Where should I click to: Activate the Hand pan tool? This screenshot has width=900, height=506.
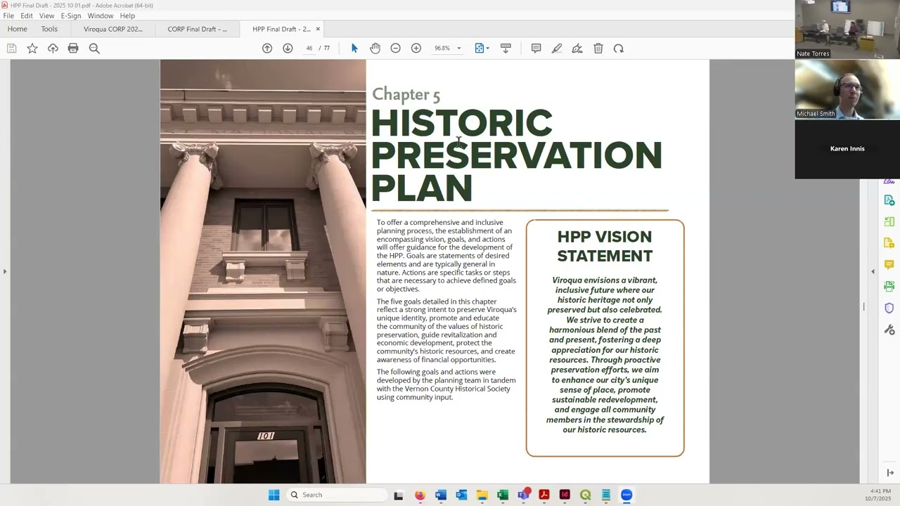pyautogui.click(x=375, y=48)
